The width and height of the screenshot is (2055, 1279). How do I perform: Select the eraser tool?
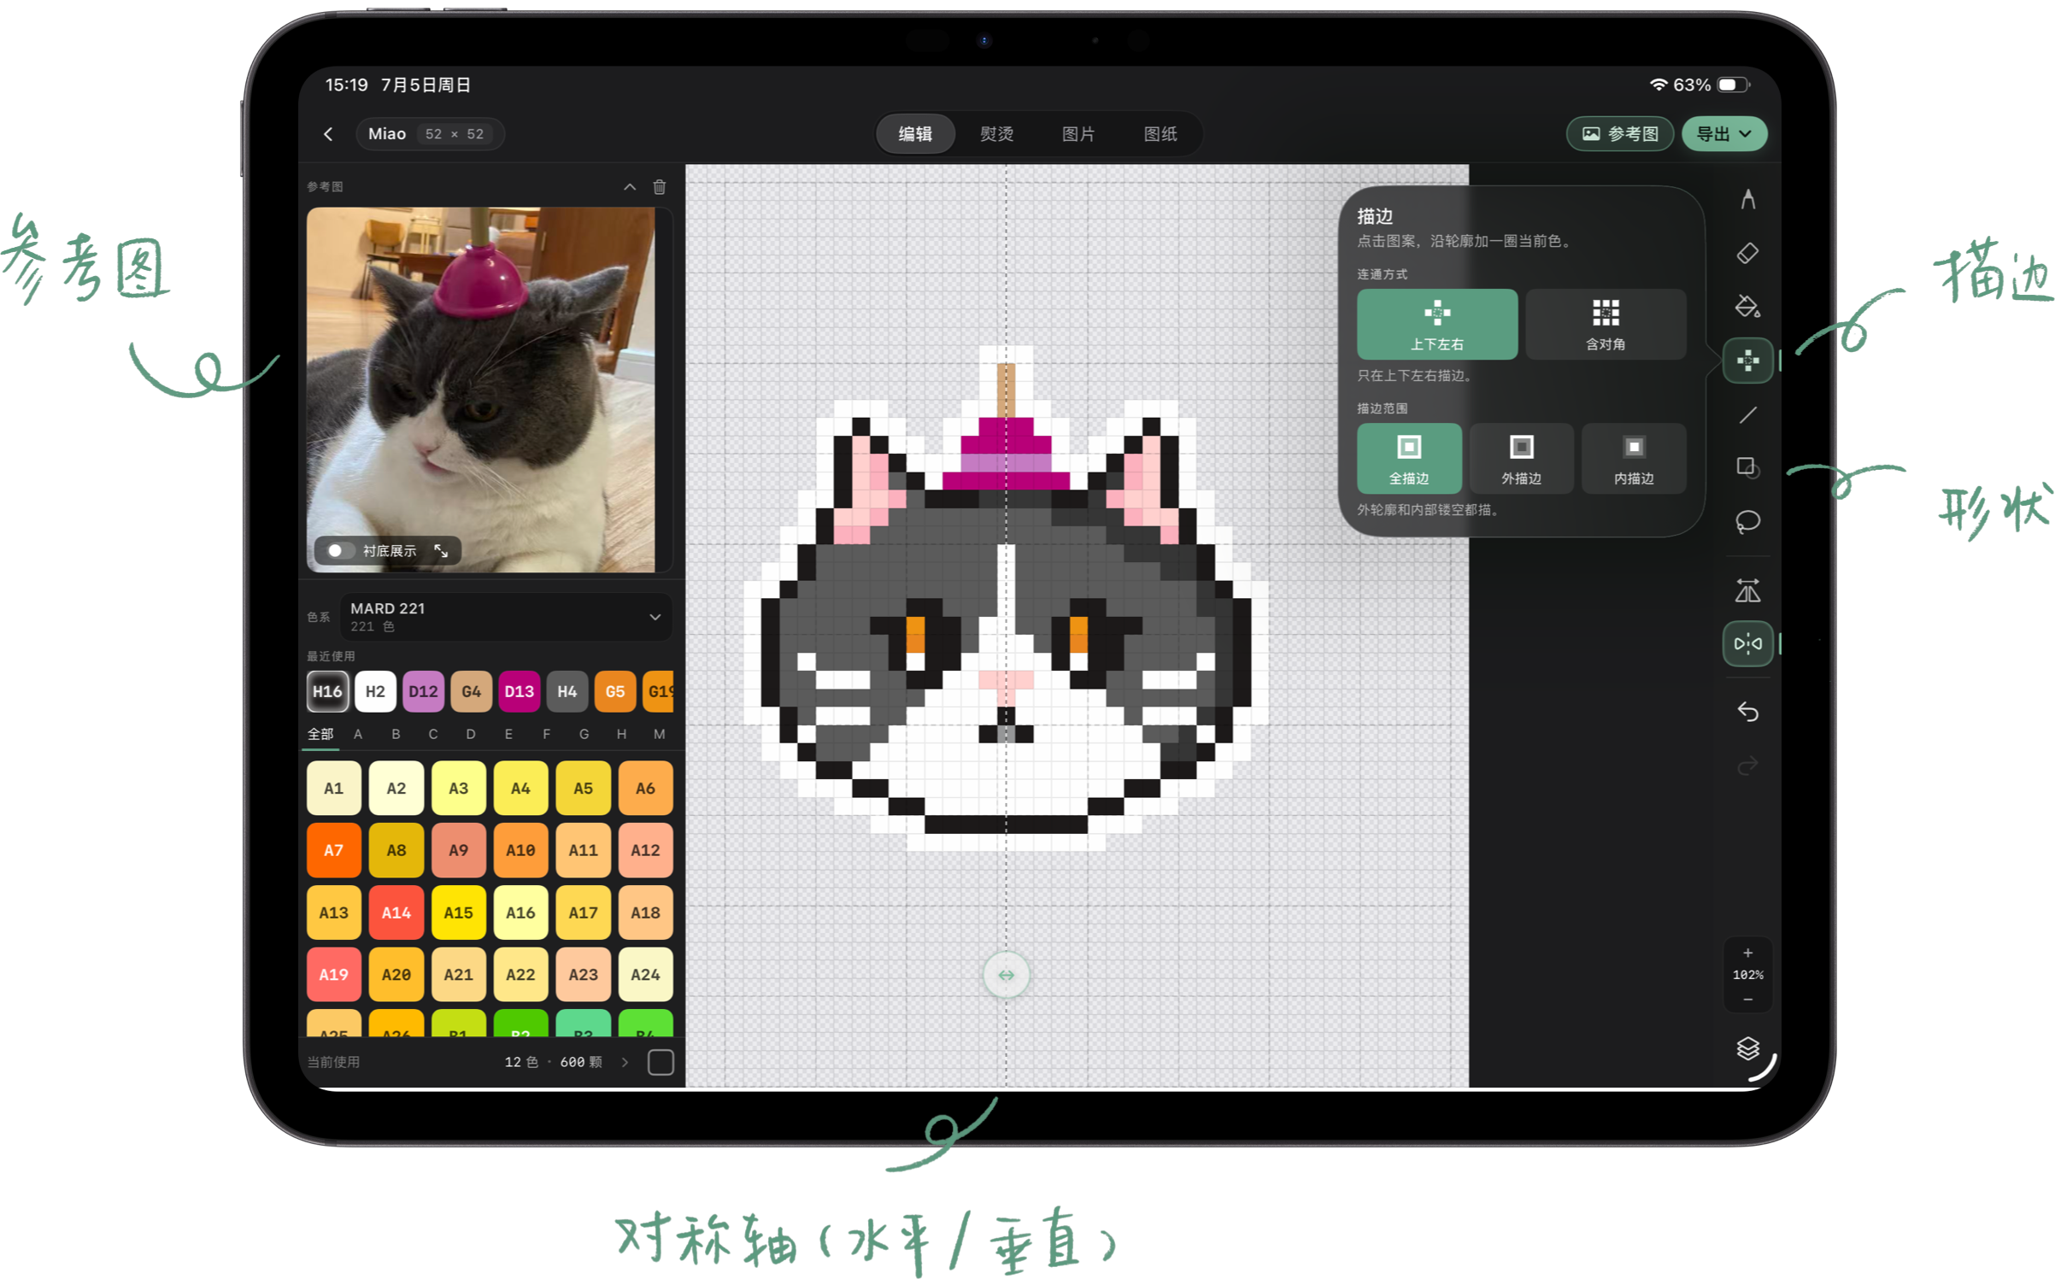(1747, 254)
